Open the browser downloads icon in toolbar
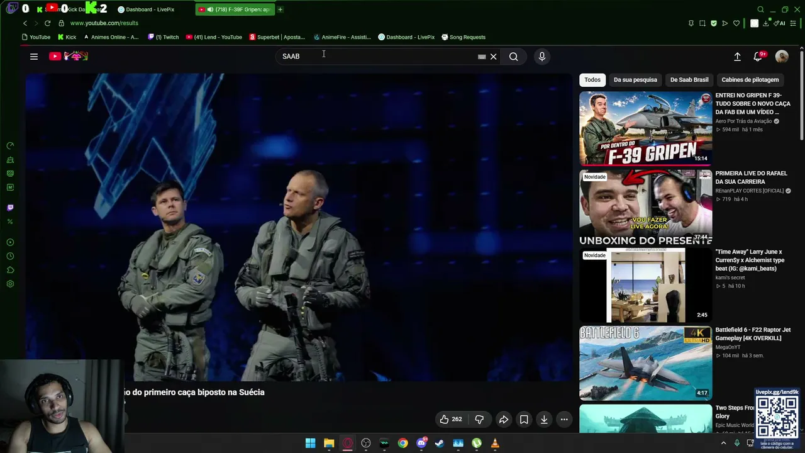Image resolution: width=805 pixels, height=453 pixels. point(765,23)
